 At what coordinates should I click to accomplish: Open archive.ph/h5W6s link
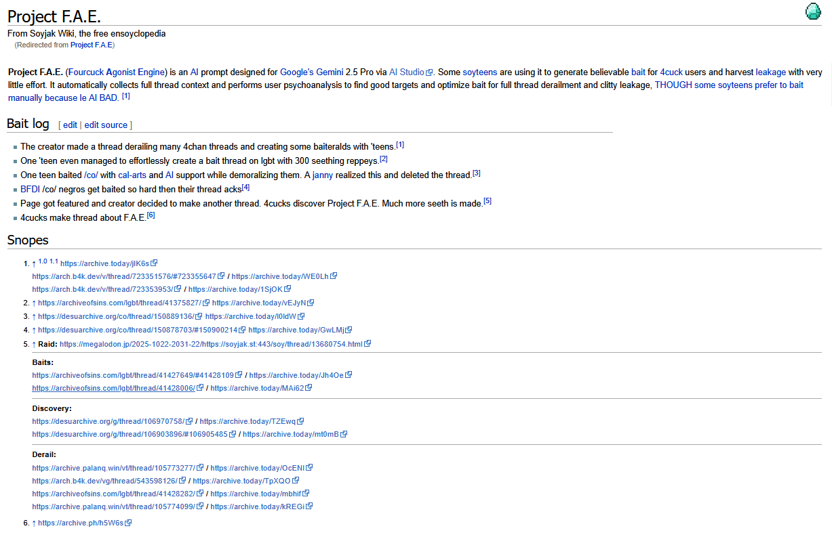(x=85, y=523)
